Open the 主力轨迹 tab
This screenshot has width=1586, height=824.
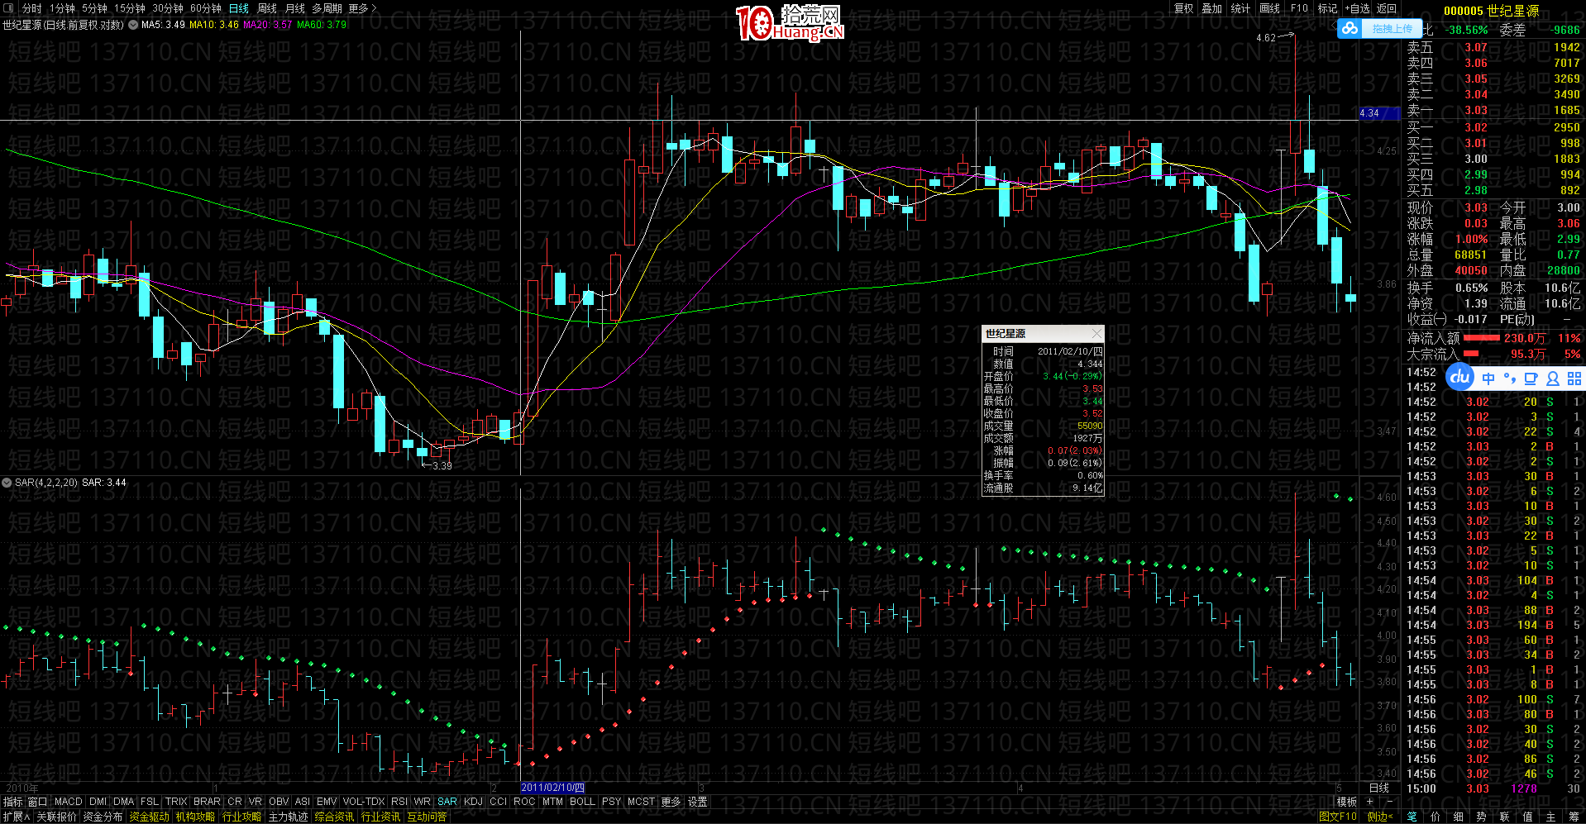(x=288, y=817)
